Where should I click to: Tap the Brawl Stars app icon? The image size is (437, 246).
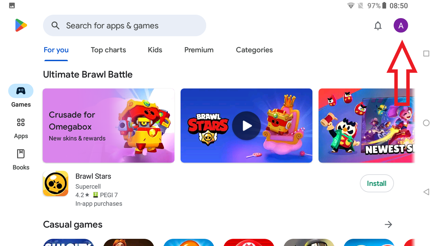(x=56, y=183)
